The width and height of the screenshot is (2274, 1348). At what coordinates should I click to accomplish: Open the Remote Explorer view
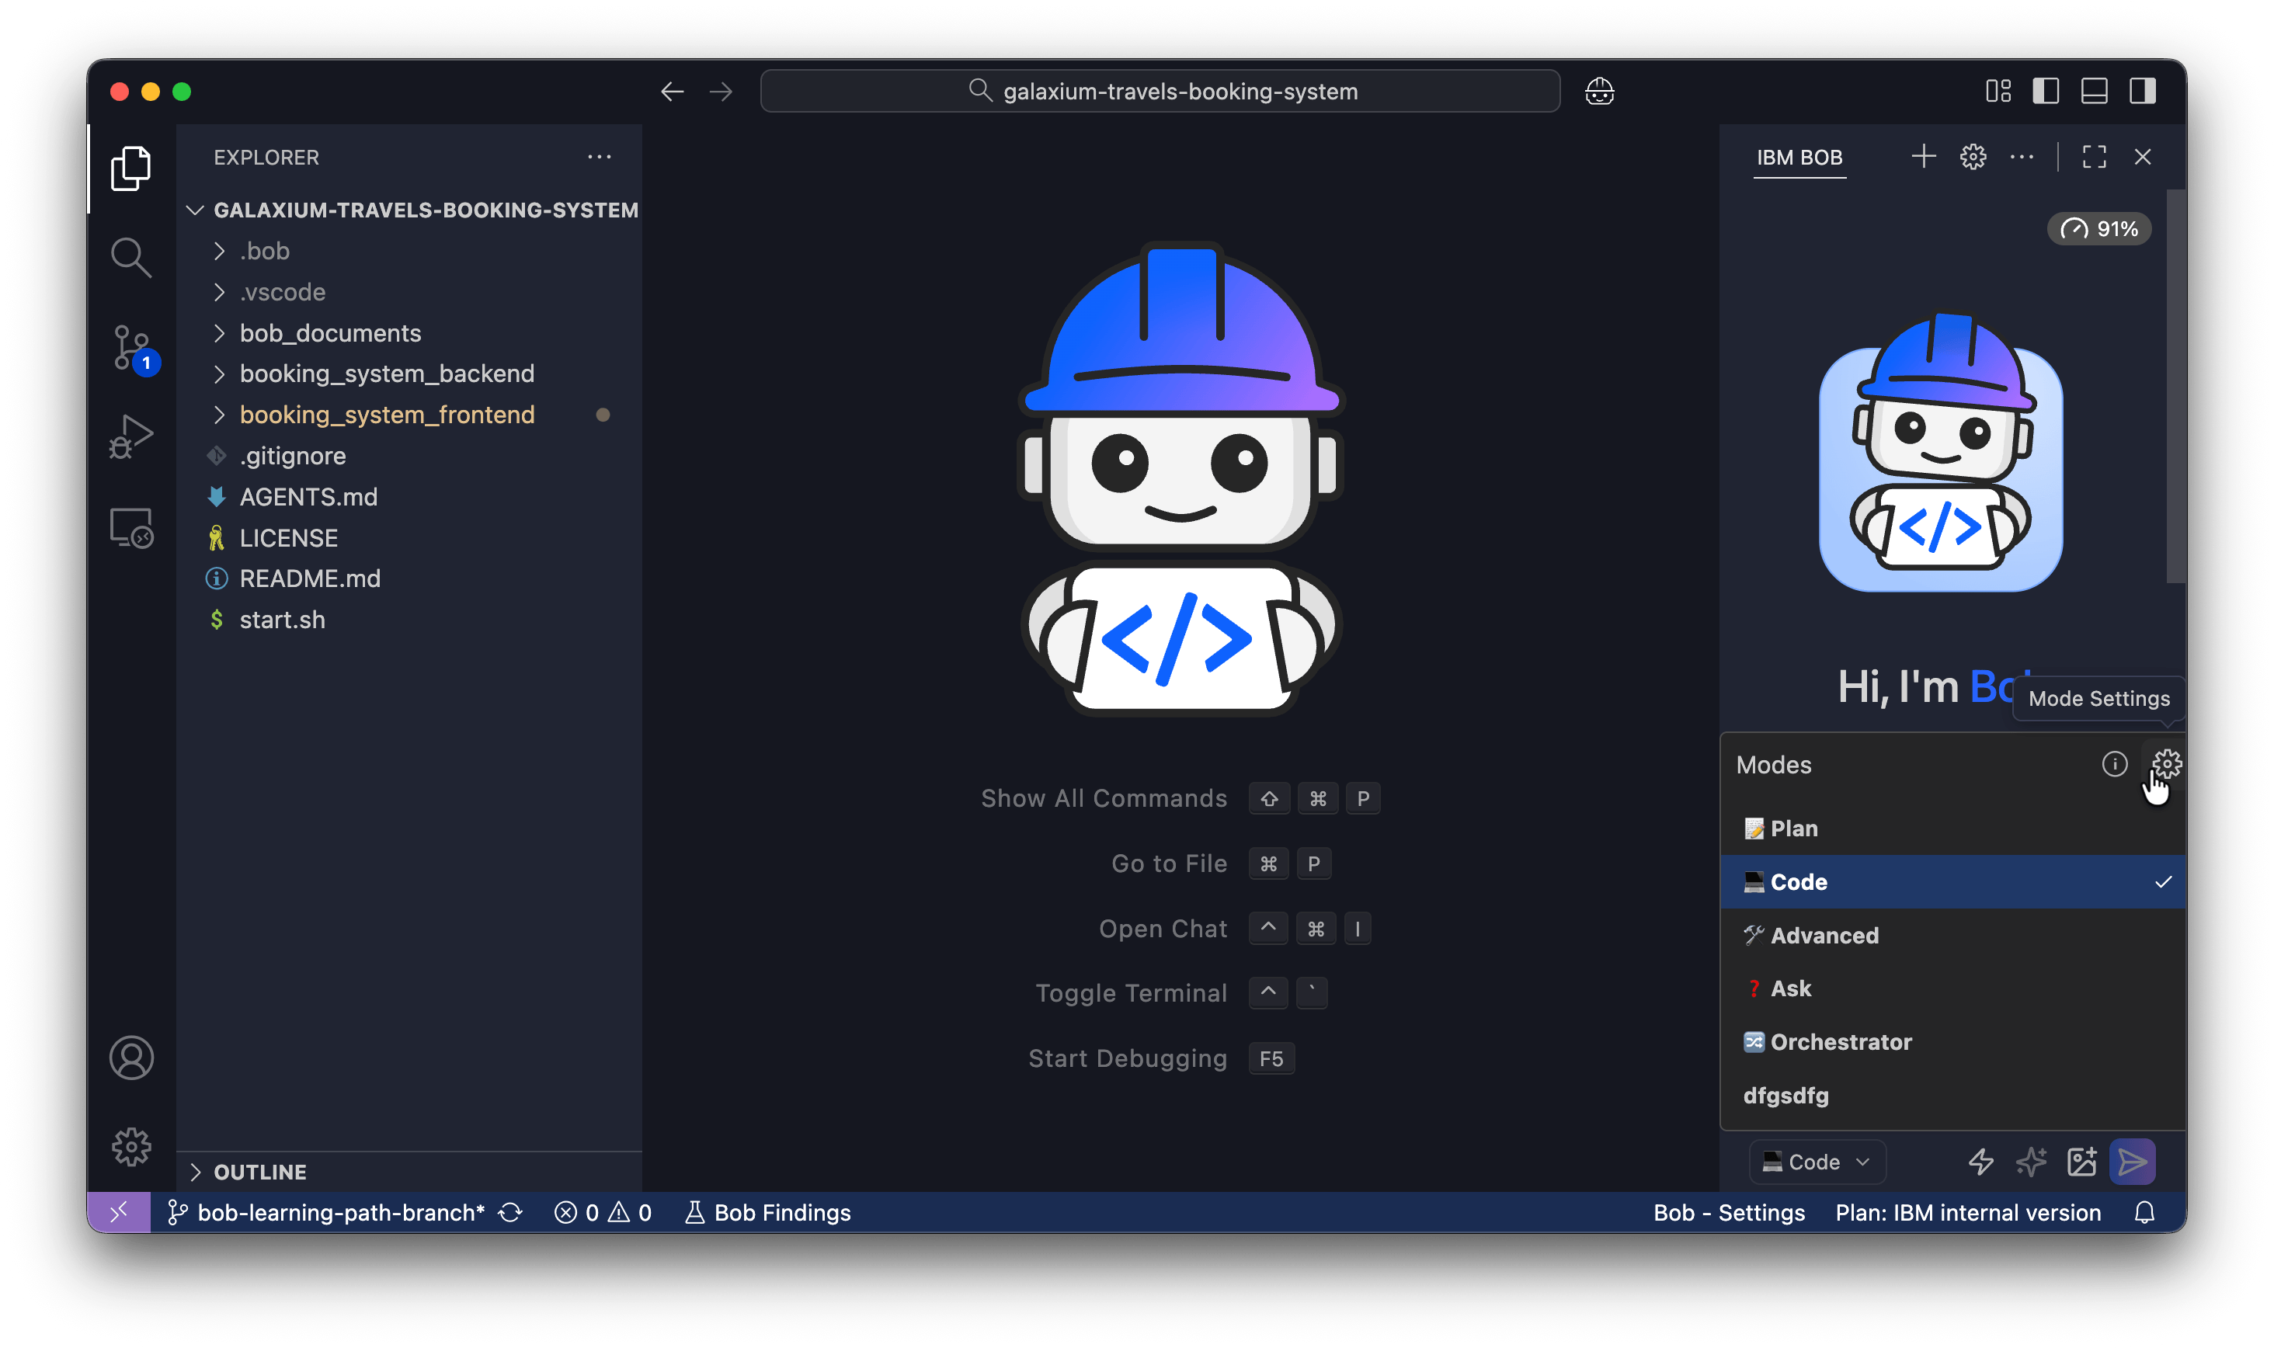point(132,528)
